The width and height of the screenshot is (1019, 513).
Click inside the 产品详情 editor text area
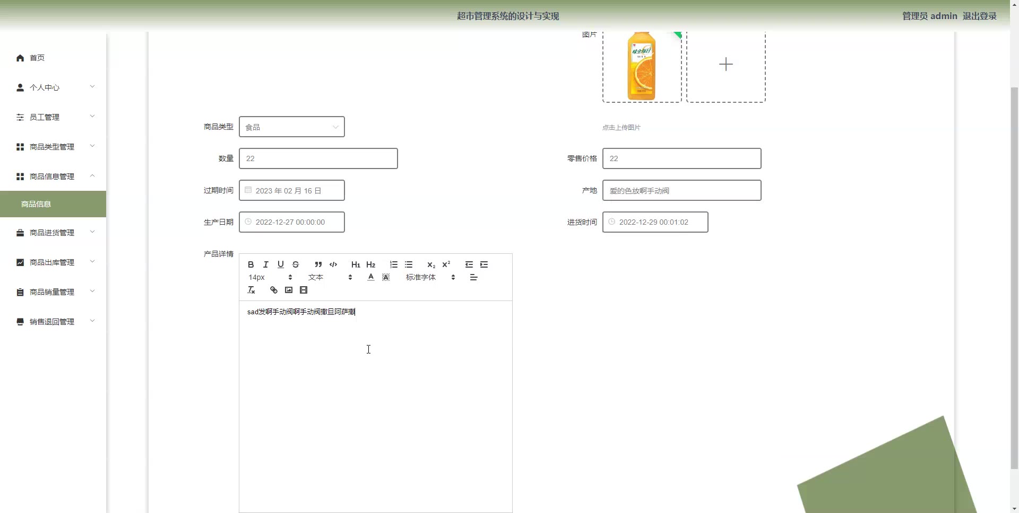(x=376, y=406)
